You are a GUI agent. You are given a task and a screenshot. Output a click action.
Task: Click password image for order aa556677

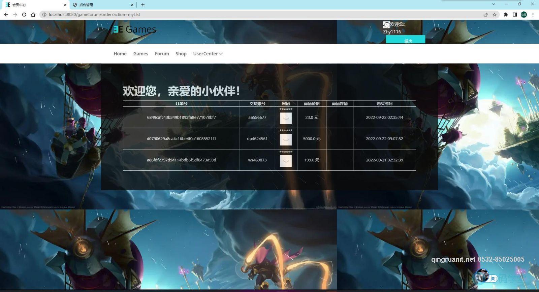(286, 118)
